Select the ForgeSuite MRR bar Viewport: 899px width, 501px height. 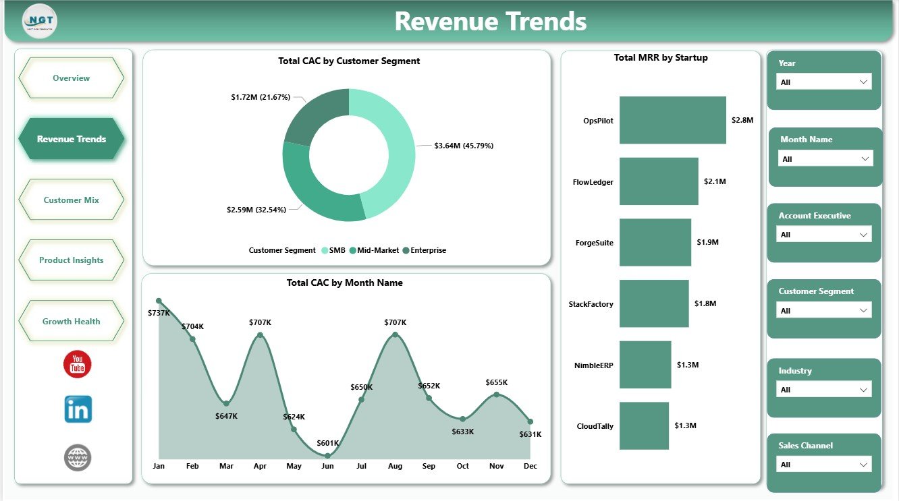(x=655, y=242)
